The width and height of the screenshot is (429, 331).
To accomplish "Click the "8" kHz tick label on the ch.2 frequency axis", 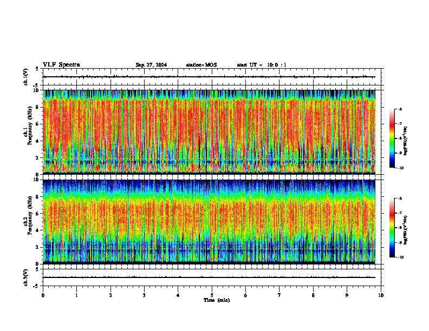I will tap(38, 197).
